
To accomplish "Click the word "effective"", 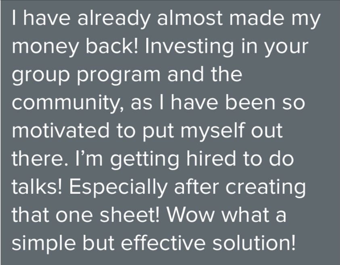I will point(163,243).
